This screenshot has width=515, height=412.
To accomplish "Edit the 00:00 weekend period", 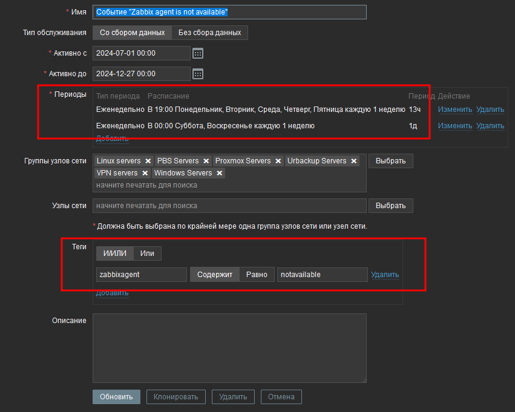I will click(x=455, y=126).
